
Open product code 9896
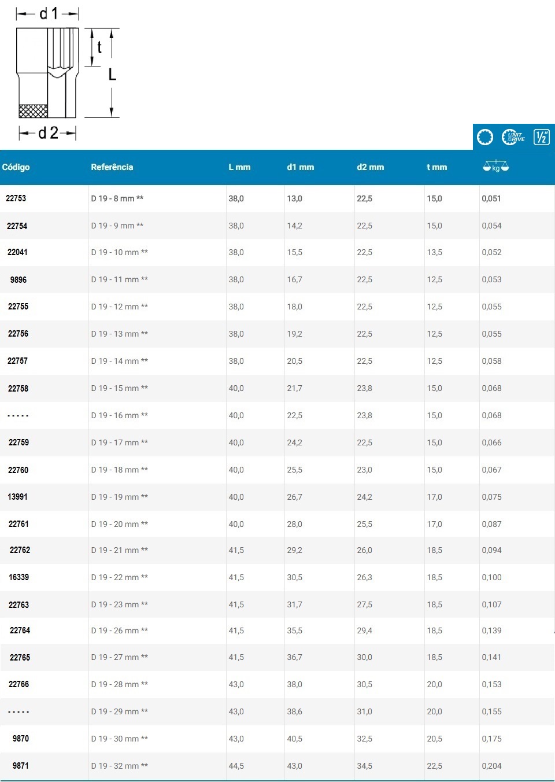18,280
